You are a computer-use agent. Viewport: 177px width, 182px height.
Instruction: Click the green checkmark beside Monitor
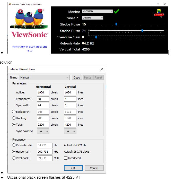(117, 11)
